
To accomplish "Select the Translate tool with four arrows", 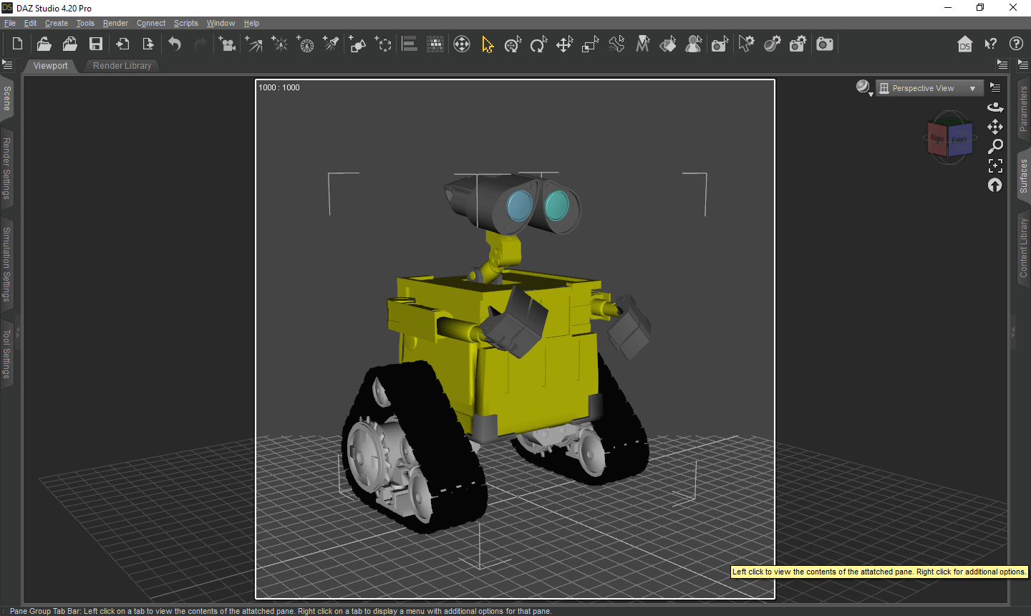I will (x=564, y=44).
